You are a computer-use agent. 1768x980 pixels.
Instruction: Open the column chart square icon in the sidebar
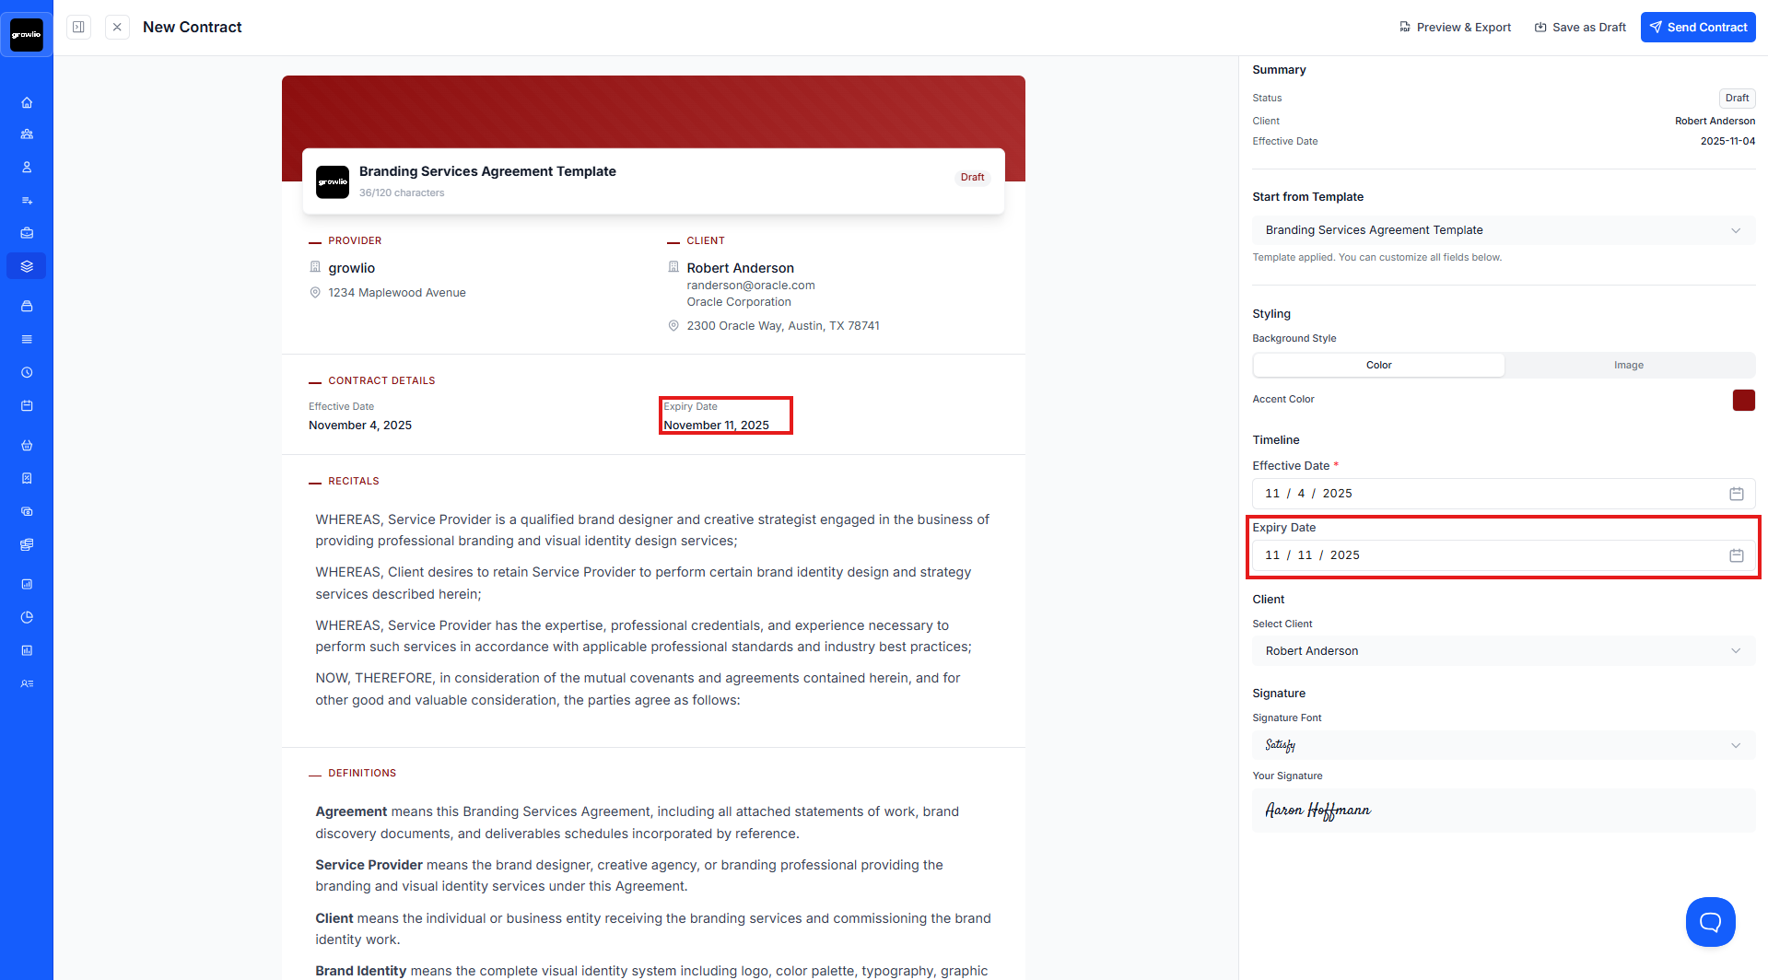tap(27, 650)
